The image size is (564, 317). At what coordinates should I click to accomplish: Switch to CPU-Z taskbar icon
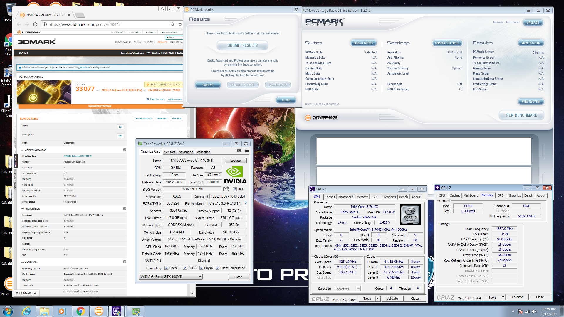[x=117, y=311]
